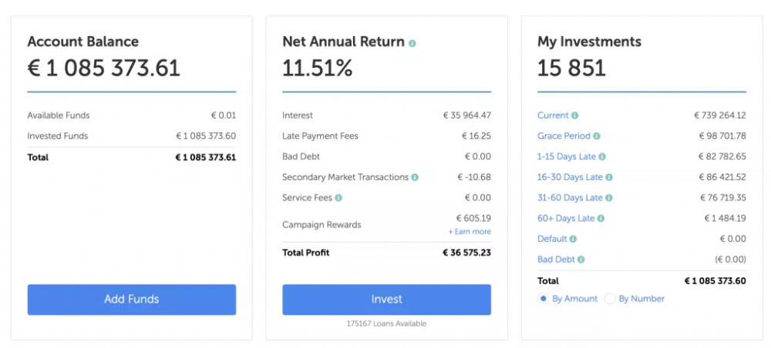Click info icon beside 16-30 Days Late

click(609, 177)
